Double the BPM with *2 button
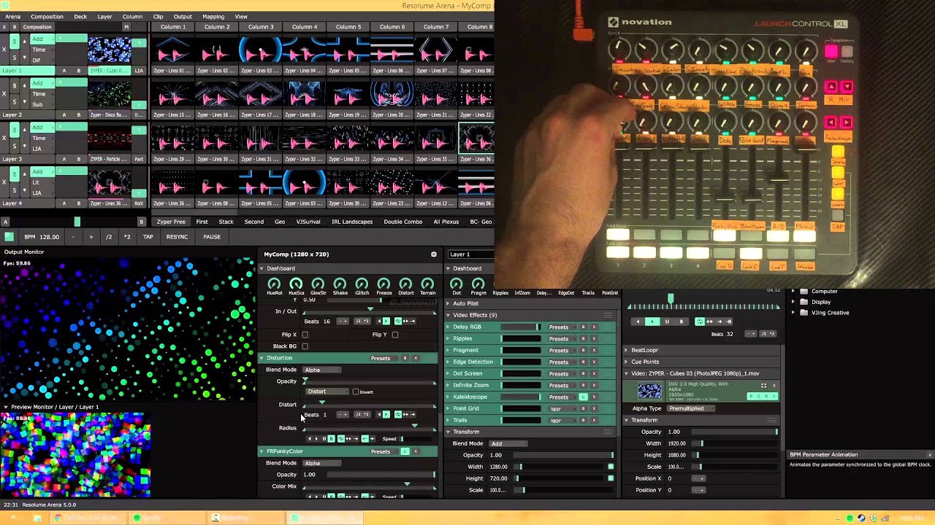The height and width of the screenshot is (525, 935). pos(127,237)
